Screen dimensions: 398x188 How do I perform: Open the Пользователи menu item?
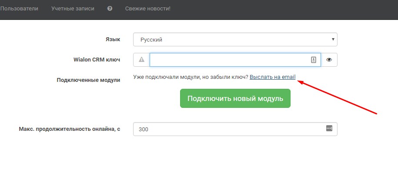(x=19, y=9)
